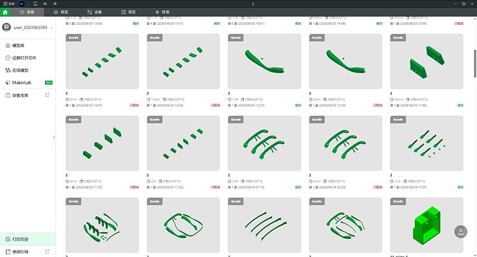The height and width of the screenshot is (257, 477).
Task: Expand the dropdown arrow beside 文件 menu
Action: point(21,3)
